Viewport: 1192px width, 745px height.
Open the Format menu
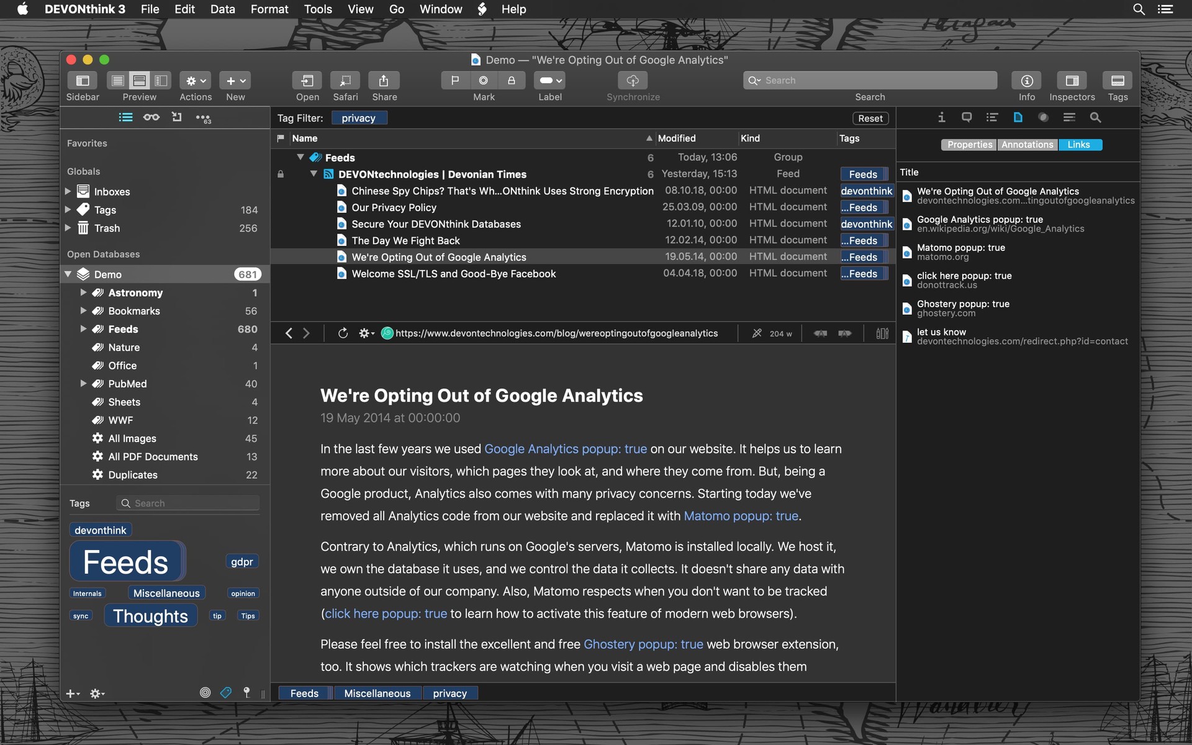pos(269,9)
